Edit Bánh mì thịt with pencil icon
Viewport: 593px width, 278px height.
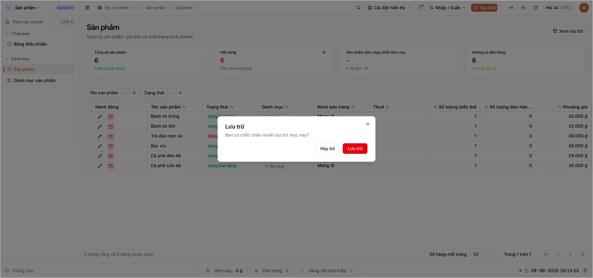tap(100, 127)
